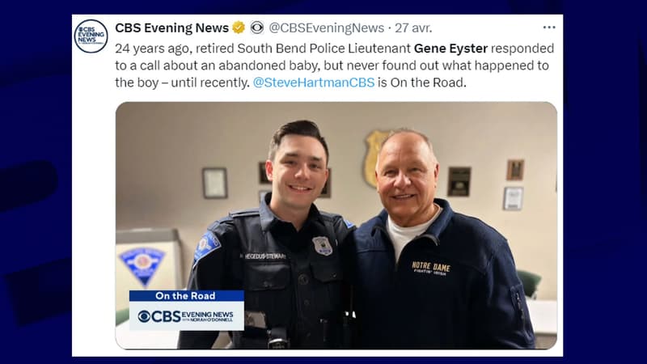Click the gold shield emblem on wall
This screenshot has height=364, width=647.
point(374,158)
